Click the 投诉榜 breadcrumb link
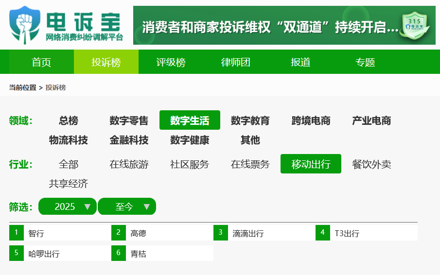The width and height of the screenshot is (440, 275). [x=55, y=87]
